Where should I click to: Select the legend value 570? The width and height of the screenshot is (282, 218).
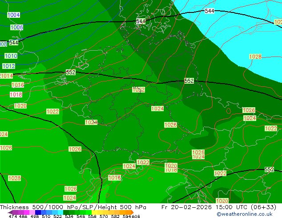(x=104, y=216)
